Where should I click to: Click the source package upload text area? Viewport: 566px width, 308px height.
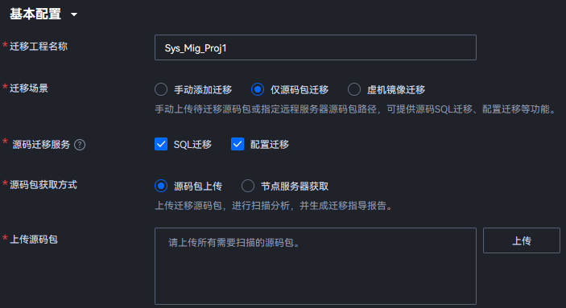[316, 266]
